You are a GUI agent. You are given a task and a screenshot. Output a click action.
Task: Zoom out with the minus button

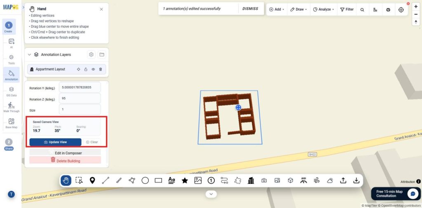(x=416, y=14)
